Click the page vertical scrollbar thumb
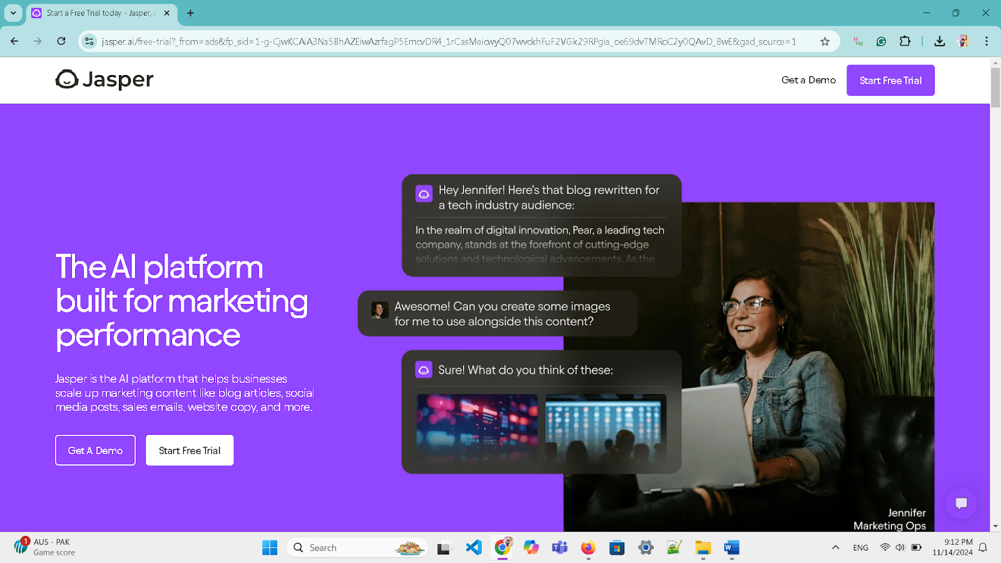 [995, 86]
